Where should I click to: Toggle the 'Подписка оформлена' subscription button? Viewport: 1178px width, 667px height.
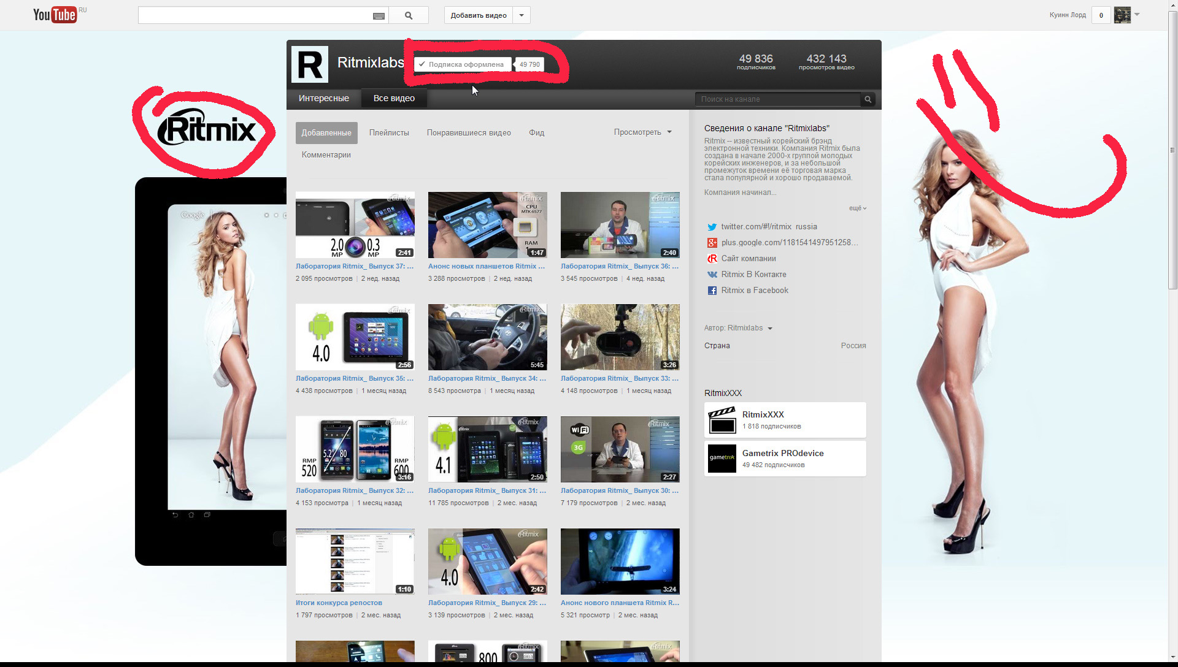point(462,64)
